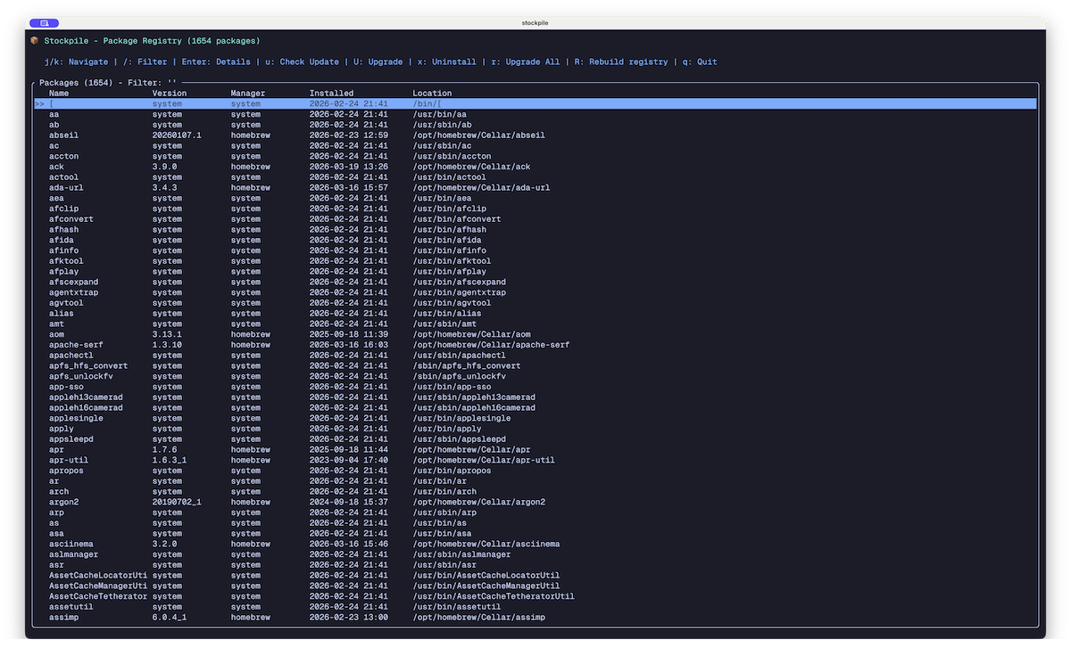Click the '/: Filter' command
1071x672 pixels.
[x=143, y=61]
